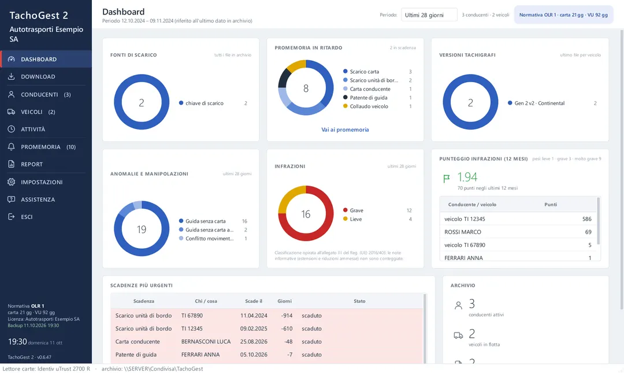The width and height of the screenshot is (624, 373).
Task: Click 'Conducente / veicolo' column header
Action: point(472,205)
